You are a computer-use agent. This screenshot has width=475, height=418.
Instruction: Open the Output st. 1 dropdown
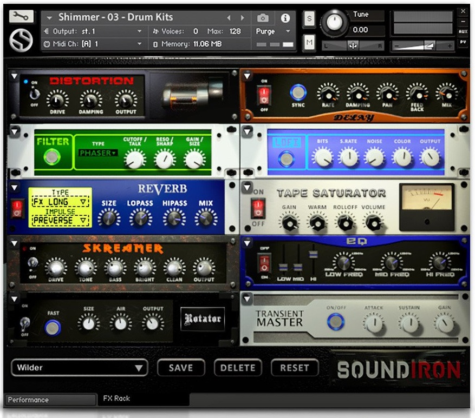(x=93, y=31)
